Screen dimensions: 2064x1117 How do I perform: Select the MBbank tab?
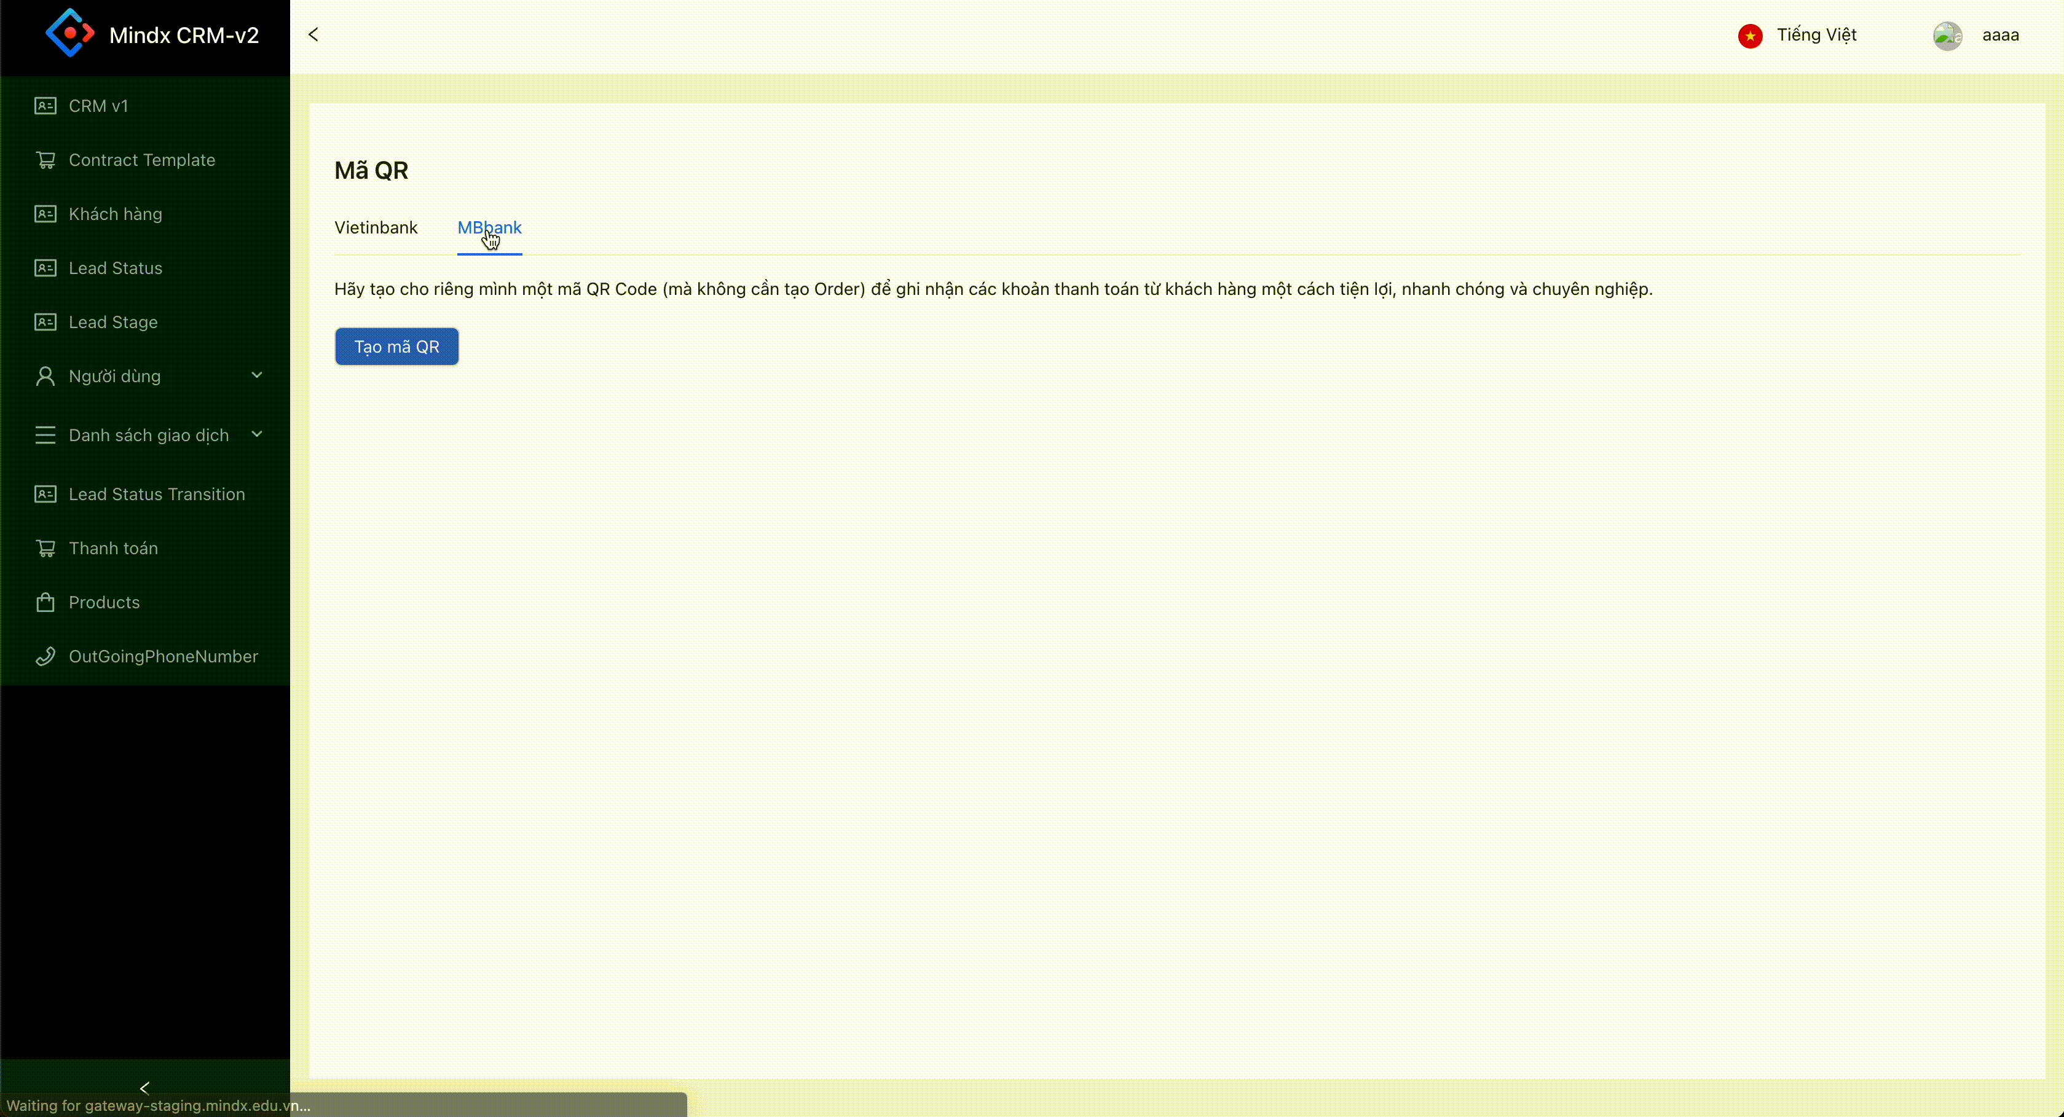point(489,227)
